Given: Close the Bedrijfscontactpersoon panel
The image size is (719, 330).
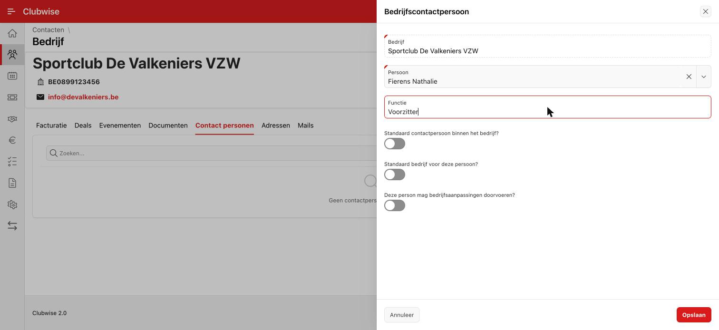Looking at the screenshot, I should [705, 11].
